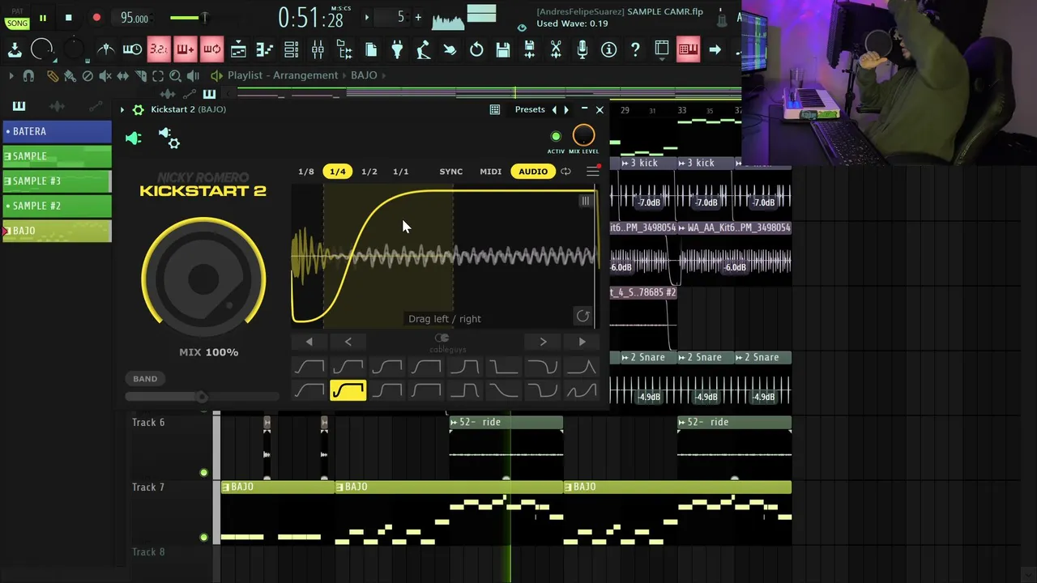Select the playlist Zoom tool
This screenshot has width=1037, height=583.
[x=176, y=75]
